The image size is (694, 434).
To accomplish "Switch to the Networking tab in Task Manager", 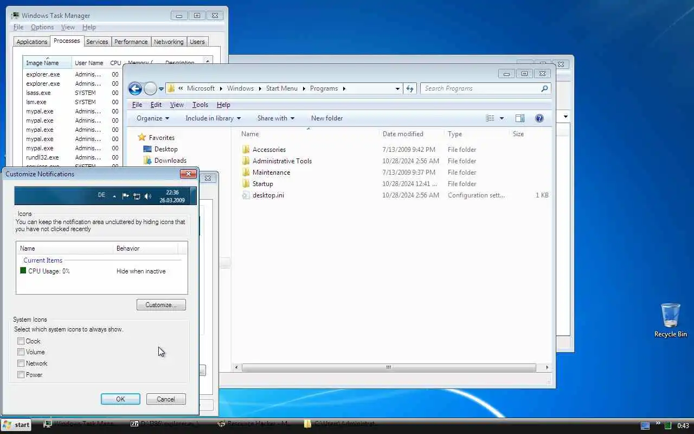I will pos(169,42).
